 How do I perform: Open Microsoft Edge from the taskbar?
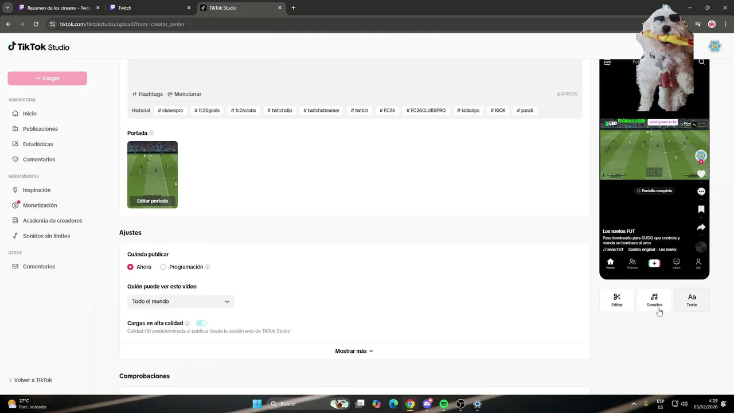coord(393,404)
